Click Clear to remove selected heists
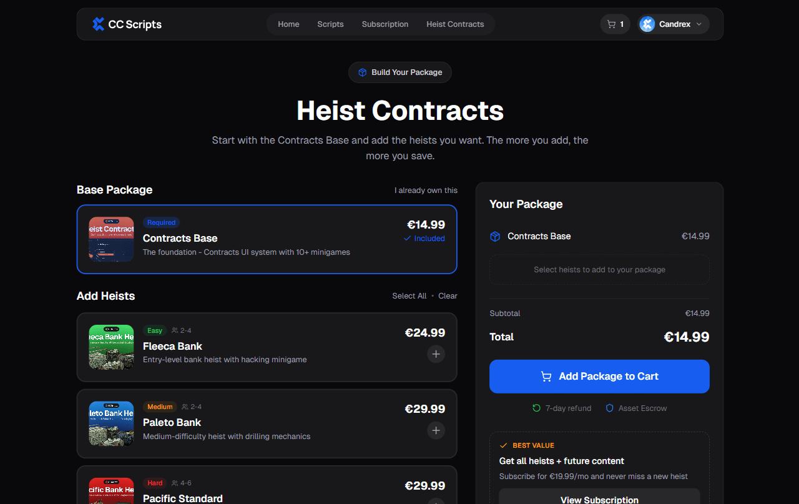The image size is (799, 504). tap(448, 295)
